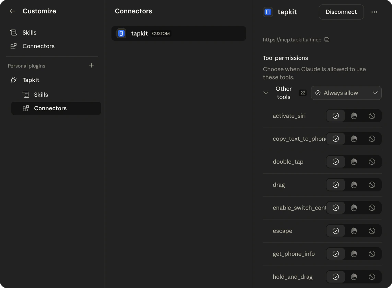Select the tapkit connector from the list

[178, 33]
